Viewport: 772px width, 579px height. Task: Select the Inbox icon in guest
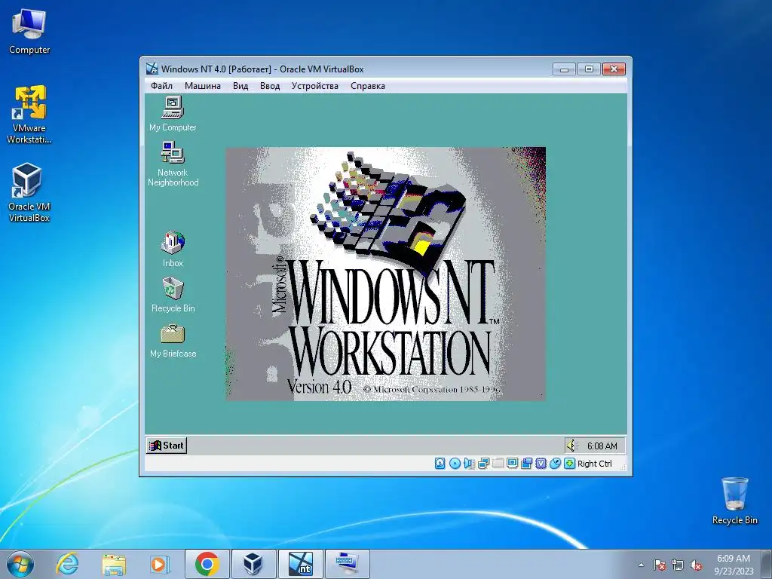coord(173,250)
